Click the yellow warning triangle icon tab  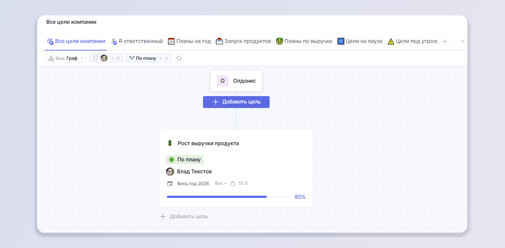click(391, 41)
